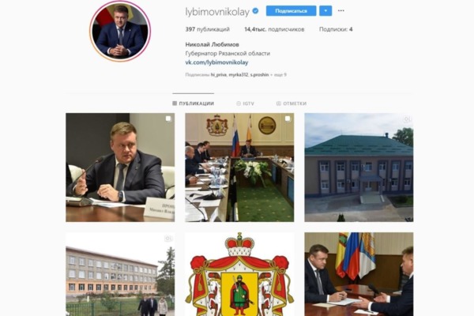This screenshot has width=474, height=316.
Task: Open the Подписки: 4 following list
Action: 336,29
